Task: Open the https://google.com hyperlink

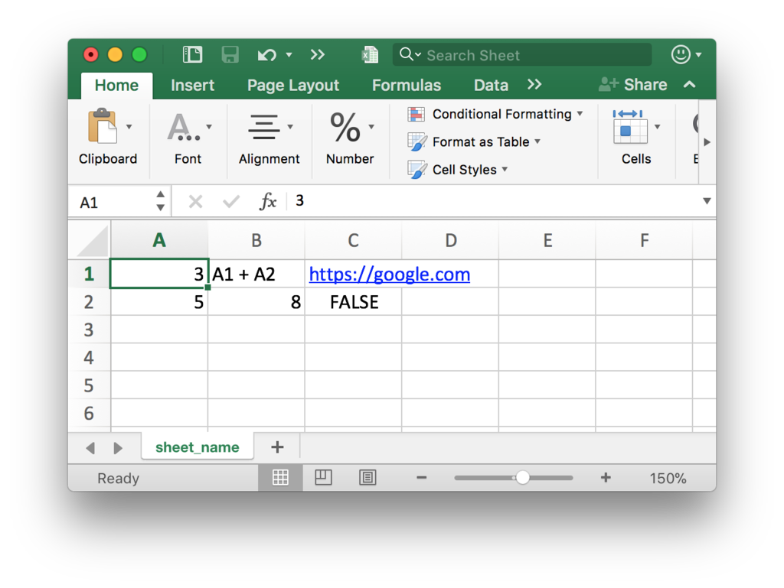Action: 390,274
